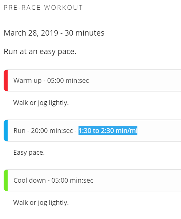Click 'Walk or jog lightly.' under Warm up
Viewport: 181px width, 219px height.
(41, 103)
